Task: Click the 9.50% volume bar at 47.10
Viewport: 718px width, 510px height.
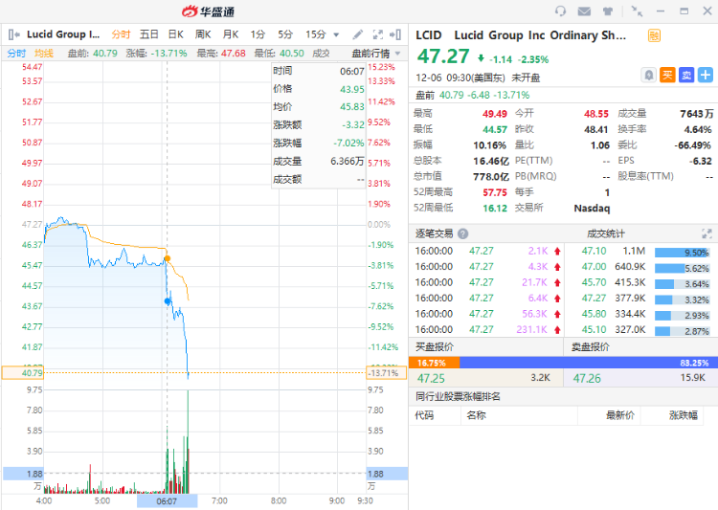Action: point(682,253)
